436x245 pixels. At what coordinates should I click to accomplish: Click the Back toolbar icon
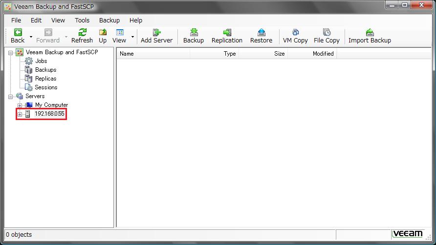tap(18, 32)
